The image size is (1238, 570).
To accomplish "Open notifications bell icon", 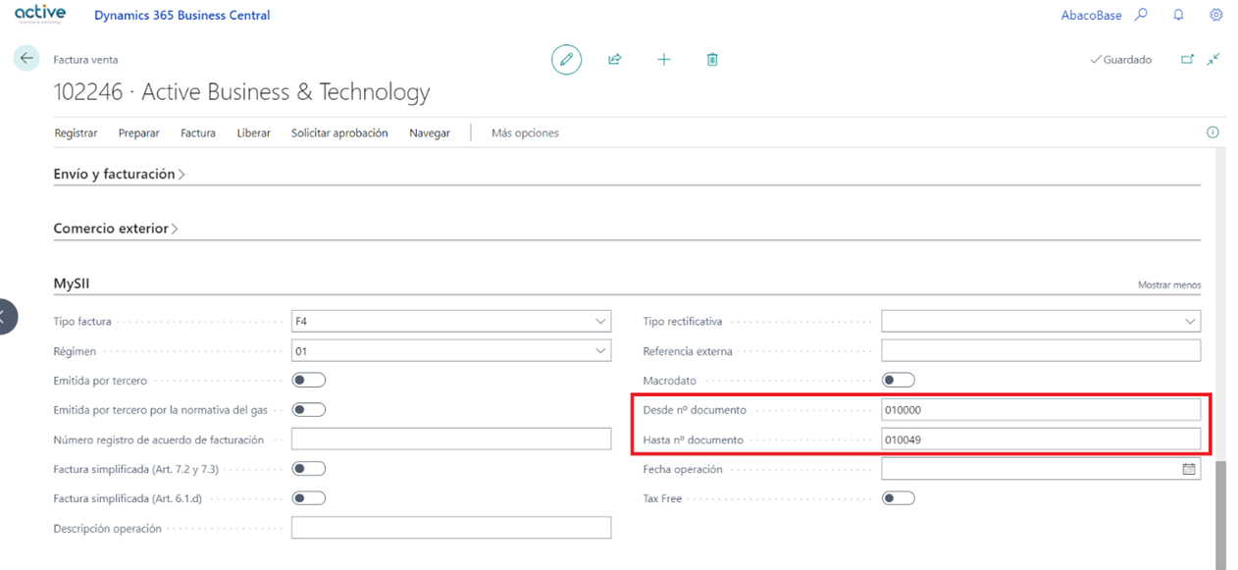I will 1178,15.
